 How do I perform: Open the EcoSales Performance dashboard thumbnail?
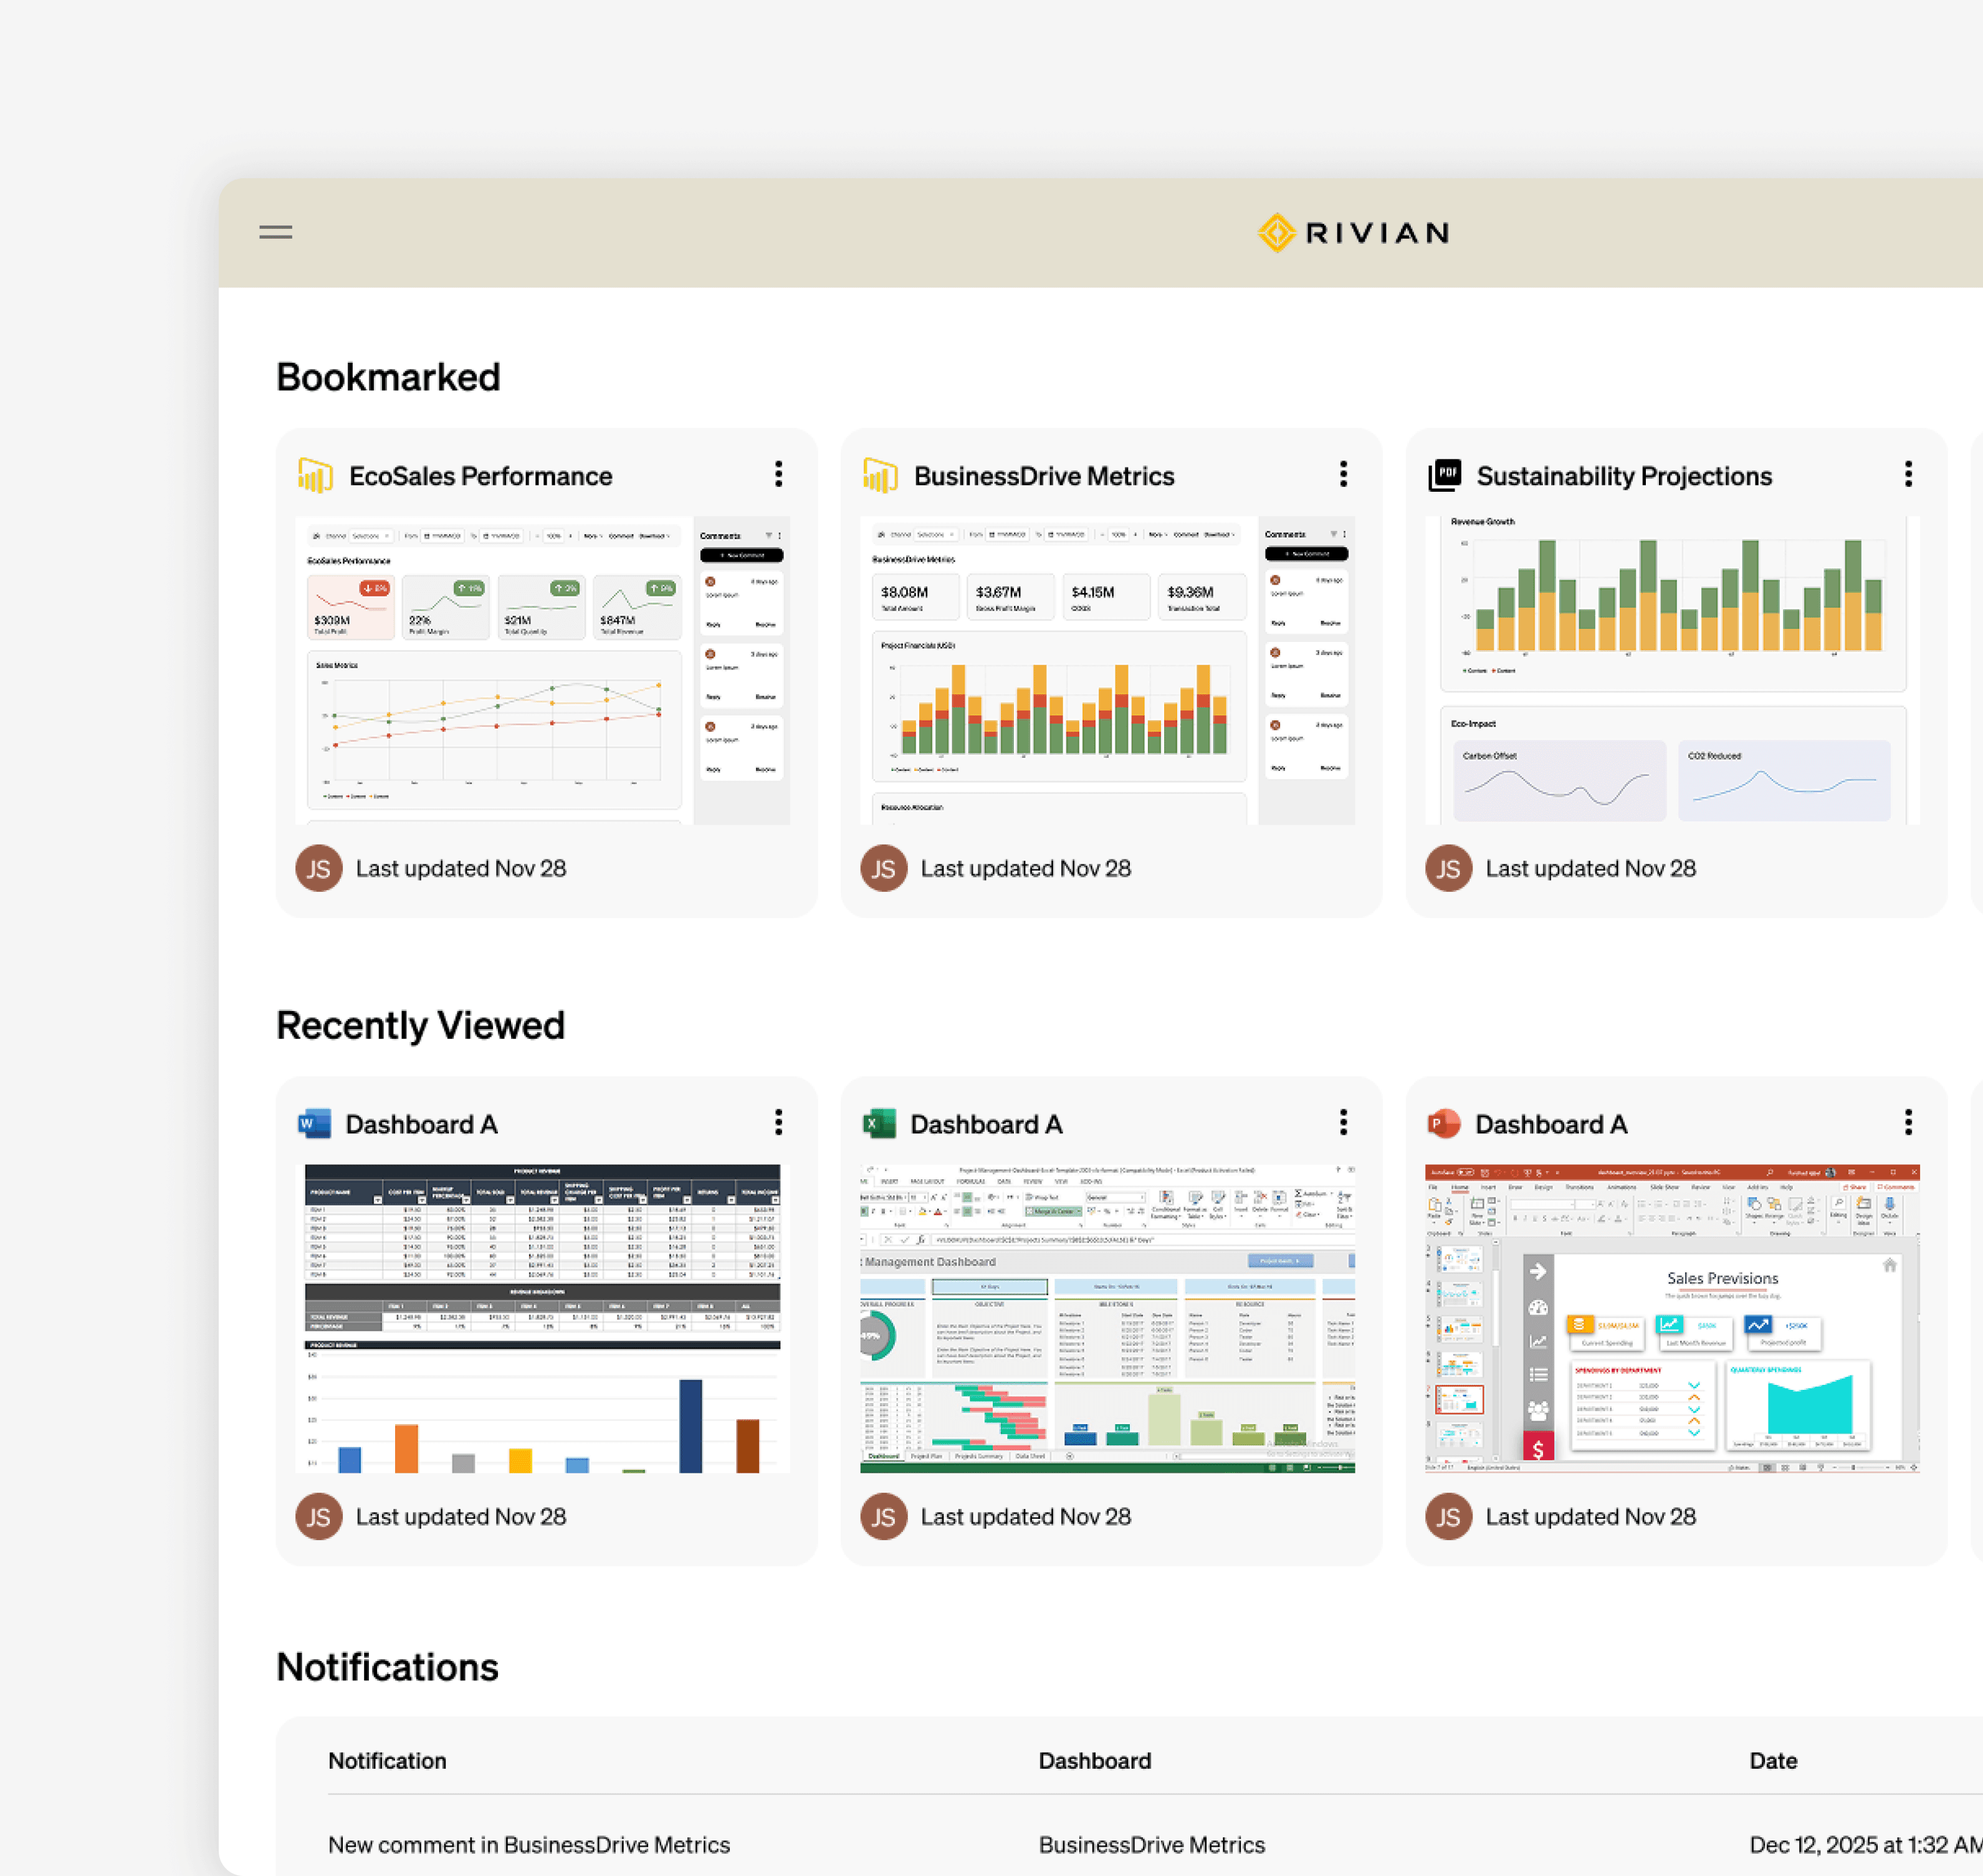point(542,670)
